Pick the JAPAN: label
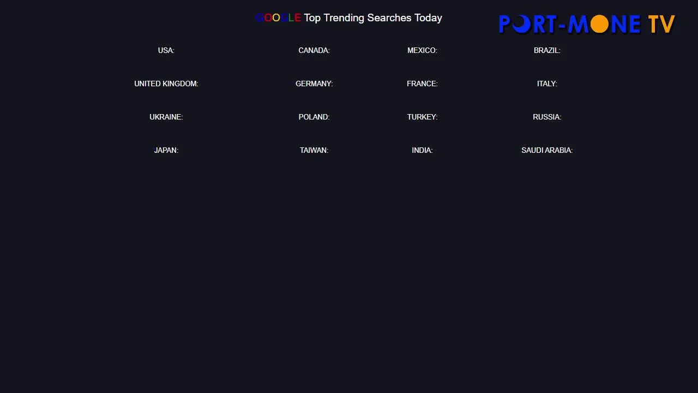The height and width of the screenshot is (393, 698). click(x=166, y=150)
